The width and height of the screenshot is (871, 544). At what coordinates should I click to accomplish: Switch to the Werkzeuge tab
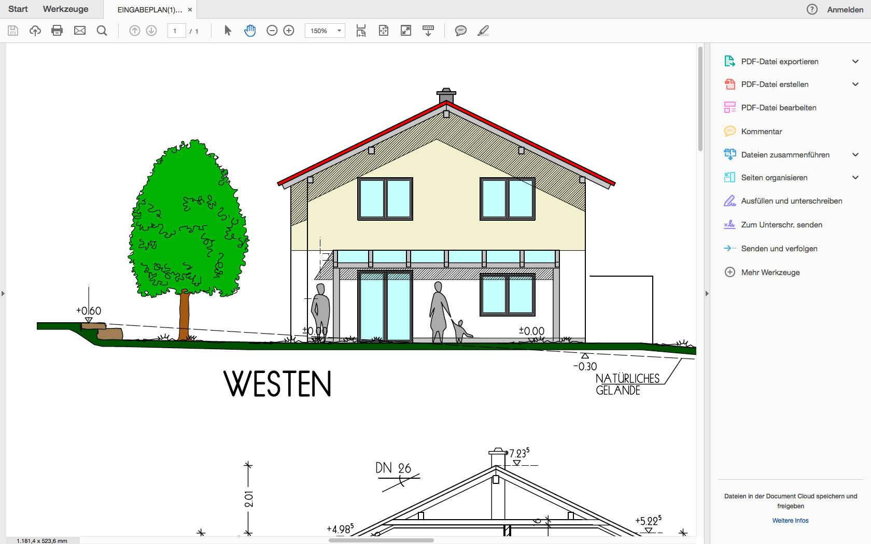(x=65, y=9)
